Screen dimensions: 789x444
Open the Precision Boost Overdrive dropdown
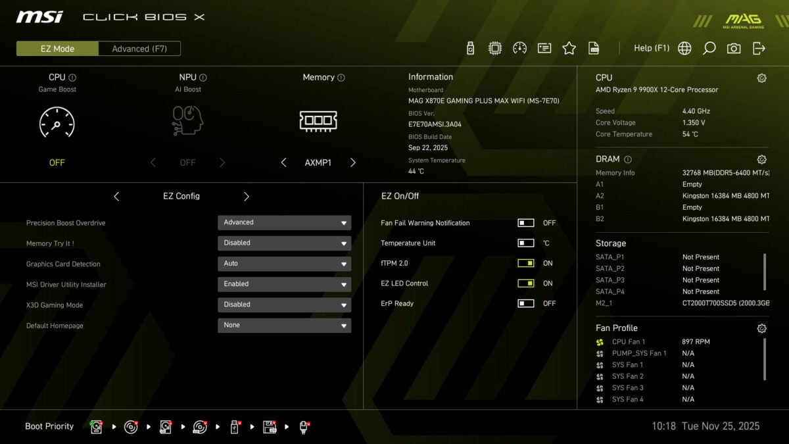pyautogui.click(x=284, y=222)
